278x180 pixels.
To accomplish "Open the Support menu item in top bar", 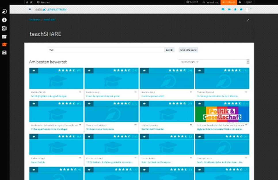I will 192,2.
